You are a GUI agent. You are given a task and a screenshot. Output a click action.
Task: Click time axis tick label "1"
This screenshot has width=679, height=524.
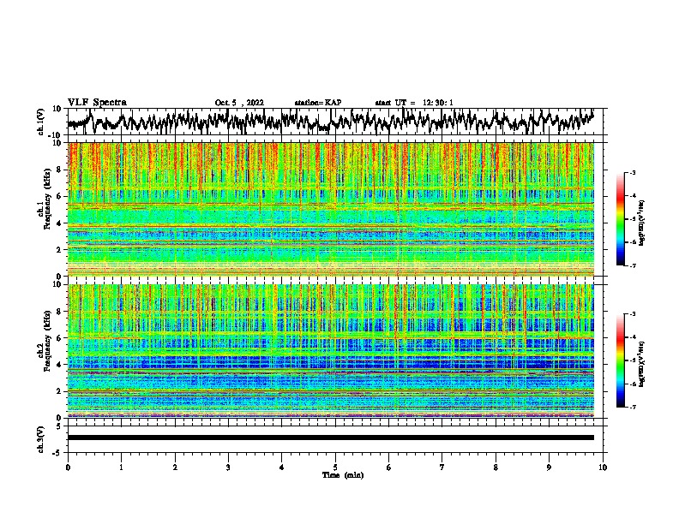pyautogui.click(x=121, y=467)
